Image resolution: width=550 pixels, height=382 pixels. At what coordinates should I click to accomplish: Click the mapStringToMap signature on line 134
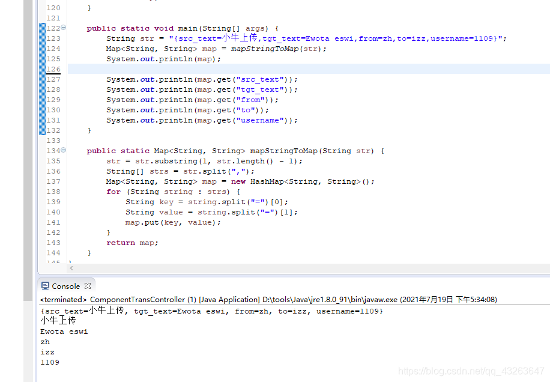tap(235, 151)
